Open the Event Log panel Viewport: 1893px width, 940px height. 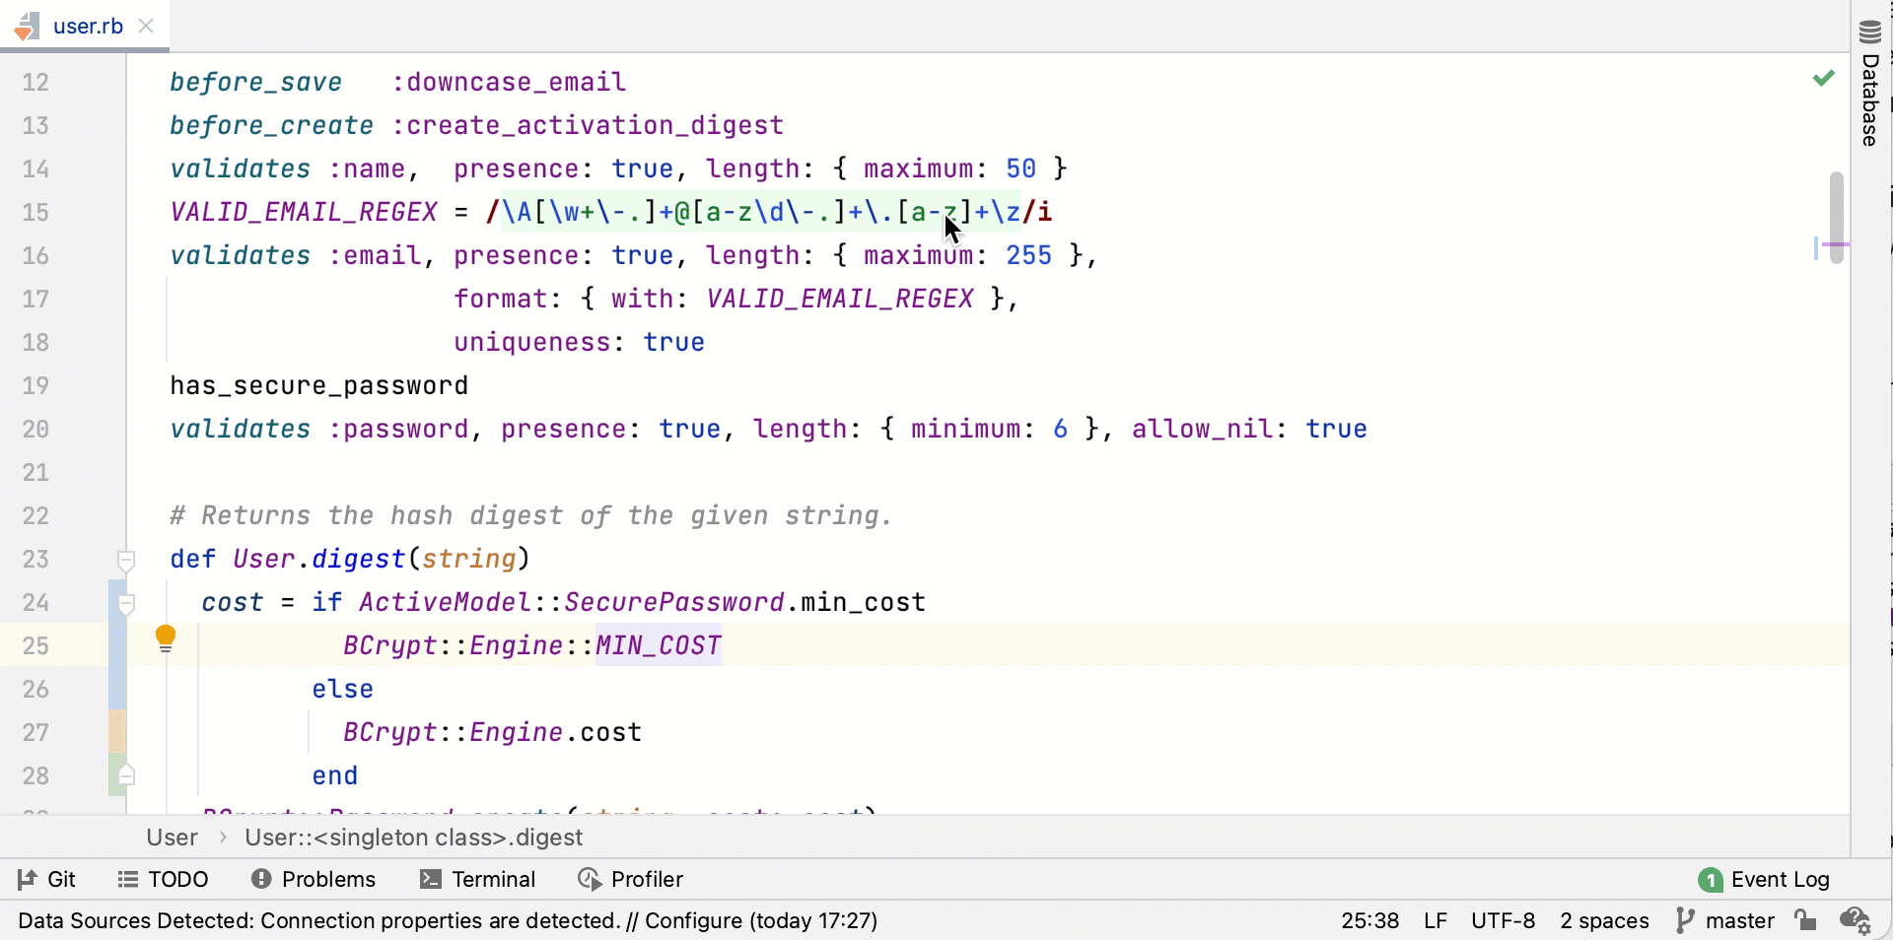coord(1781,879)
